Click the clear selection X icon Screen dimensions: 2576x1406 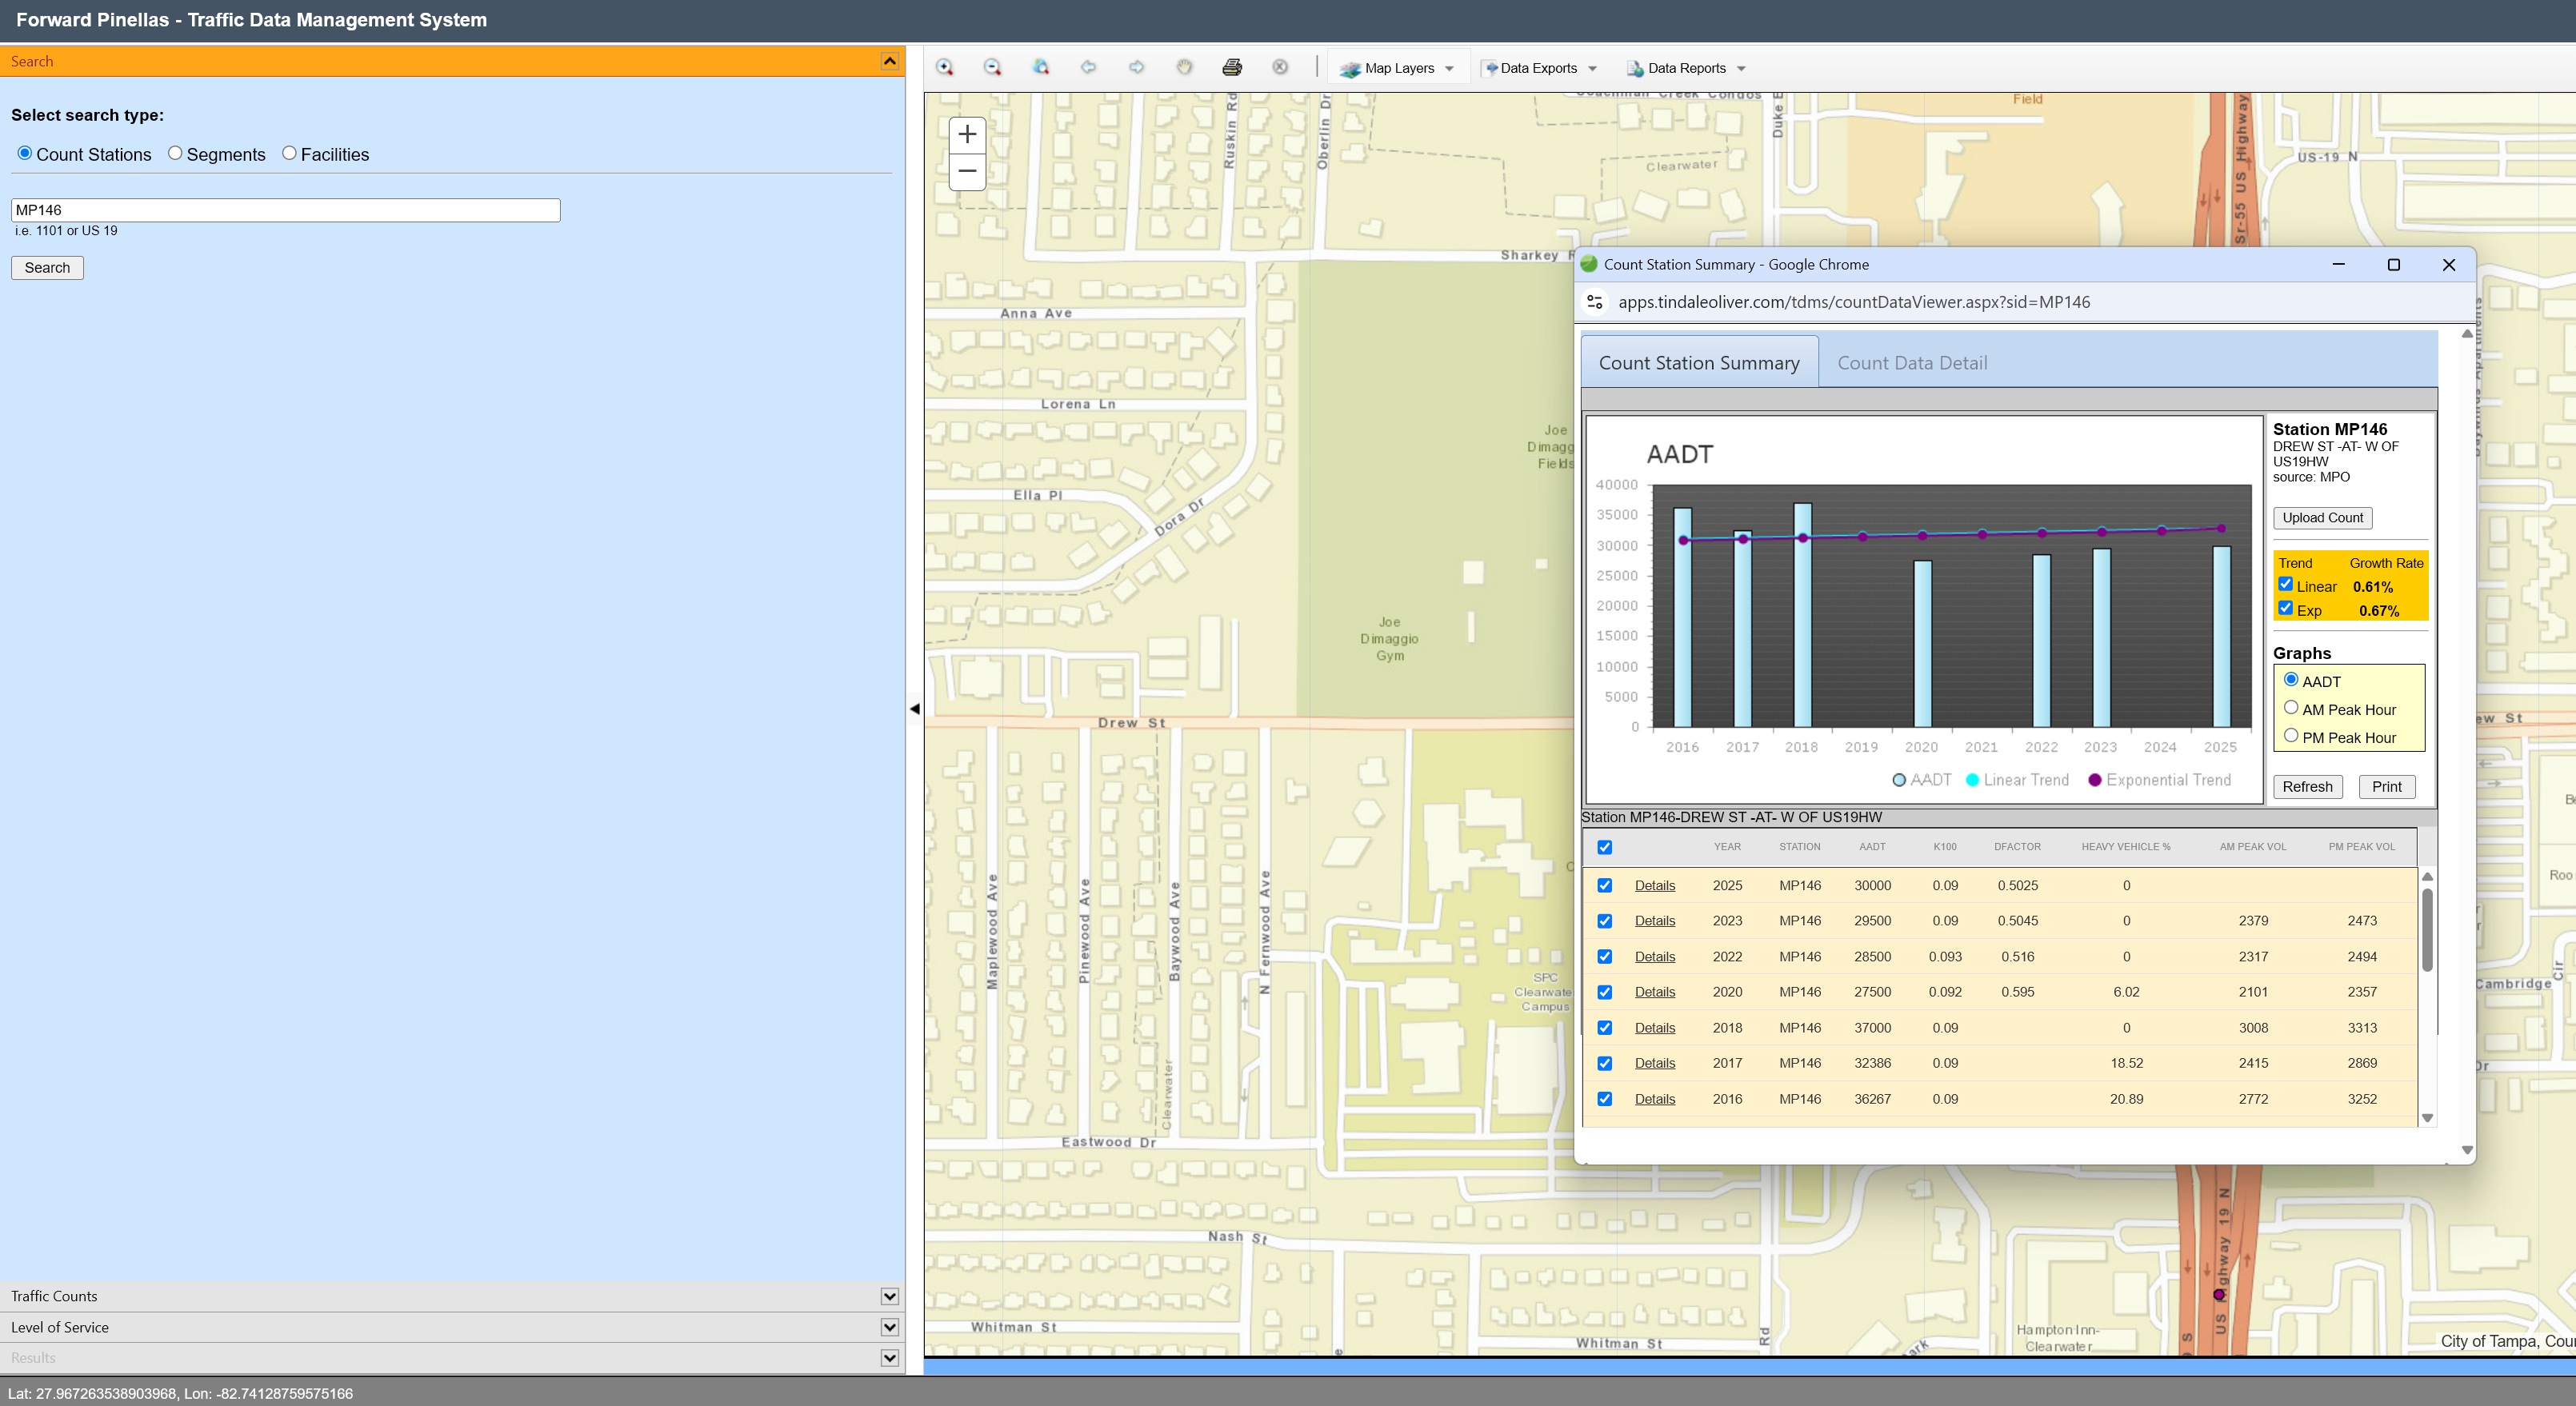tap(1280, 67)
